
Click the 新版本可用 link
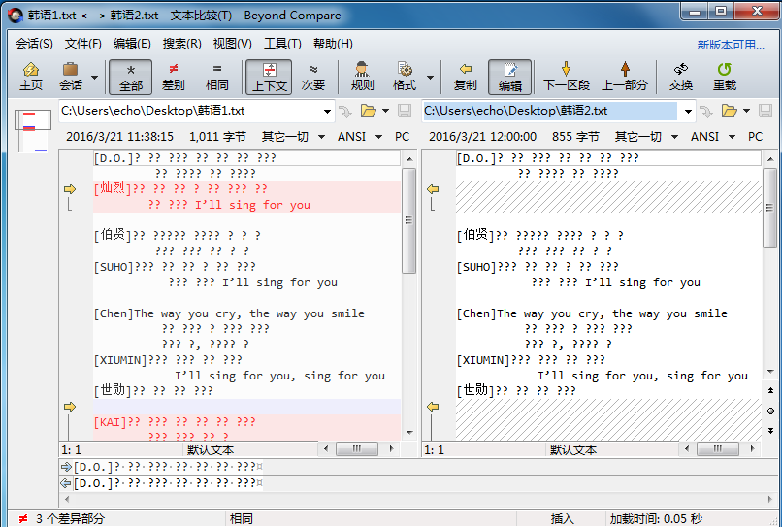pos(731,44)
